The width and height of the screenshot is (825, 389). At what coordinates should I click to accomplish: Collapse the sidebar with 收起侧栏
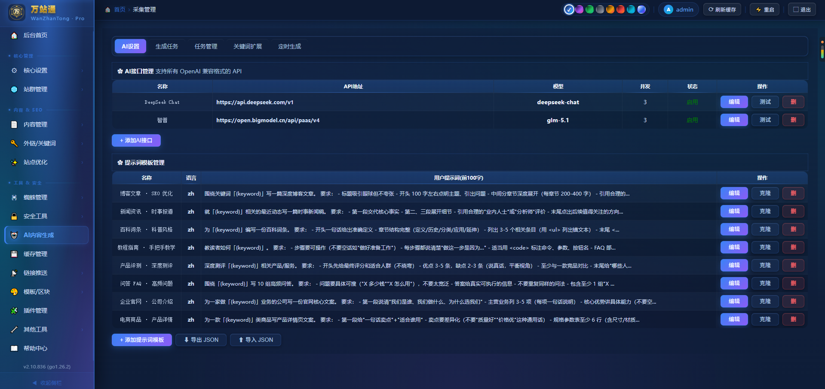click(47, 383)
